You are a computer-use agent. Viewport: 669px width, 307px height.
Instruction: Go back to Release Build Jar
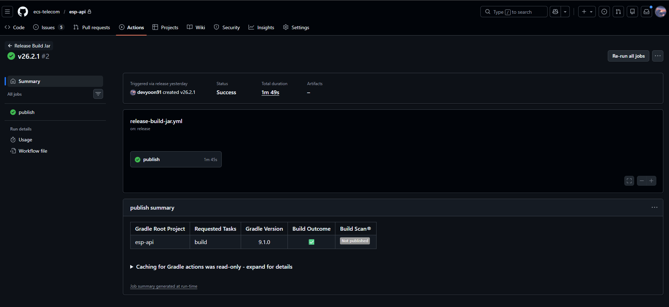pos(29,46)
